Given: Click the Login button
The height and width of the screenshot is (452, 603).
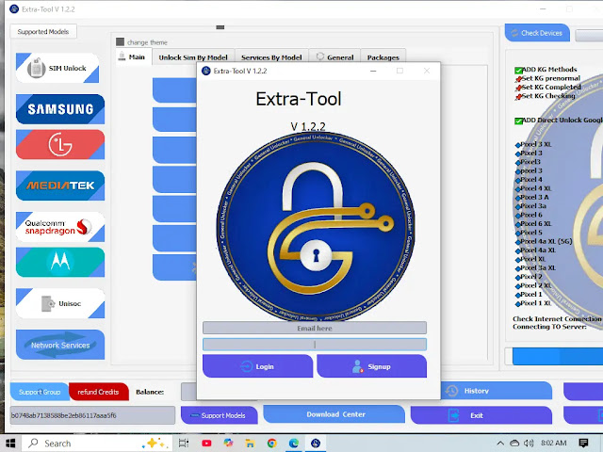Looking at the screenshot, I should tap(257, 366).
